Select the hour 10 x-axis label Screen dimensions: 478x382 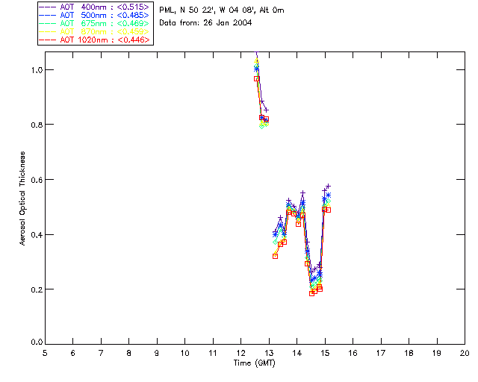pyautogui.click(x=185, y=353)
